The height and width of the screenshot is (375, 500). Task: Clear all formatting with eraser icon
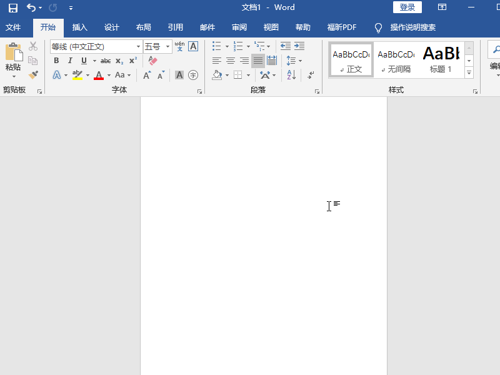coord(152,61)
